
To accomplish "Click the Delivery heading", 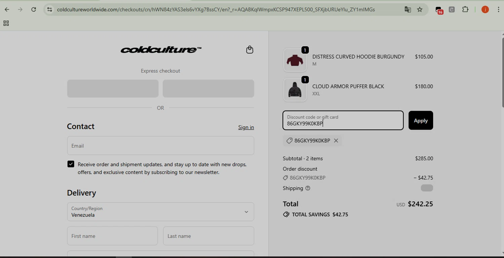I will pyautogui.click(x=82, y=193).
